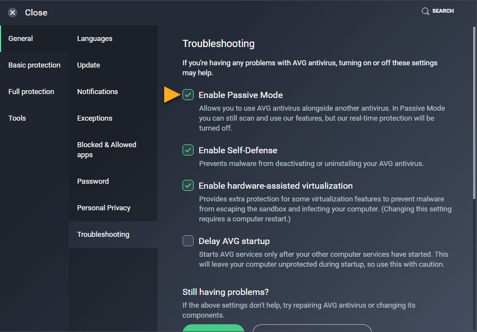Click description starting 'Allows you to use AVG'

coord(322,118)
